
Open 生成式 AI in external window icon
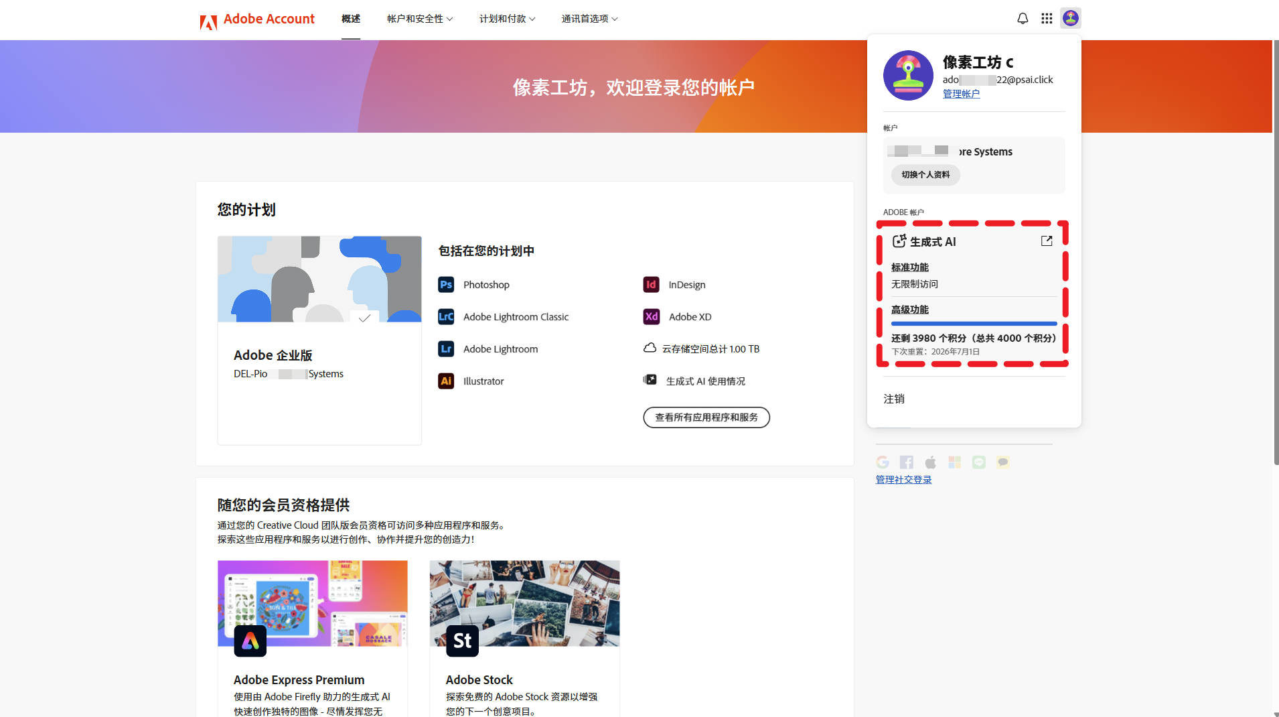(x=1047, y=241)
